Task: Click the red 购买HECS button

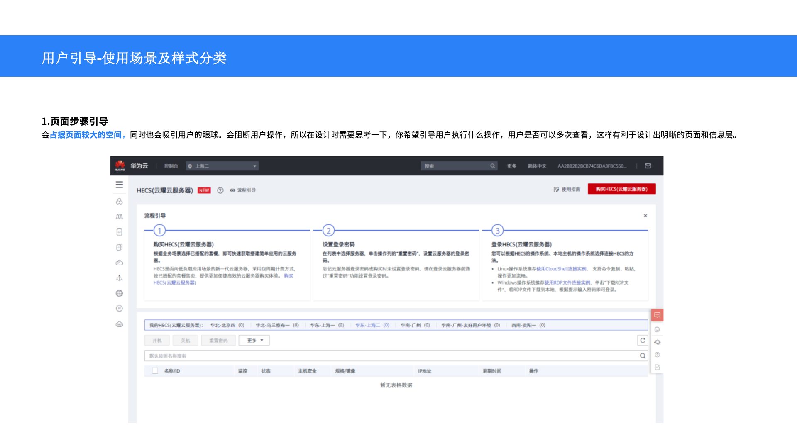Action: (x=621, y=189)
